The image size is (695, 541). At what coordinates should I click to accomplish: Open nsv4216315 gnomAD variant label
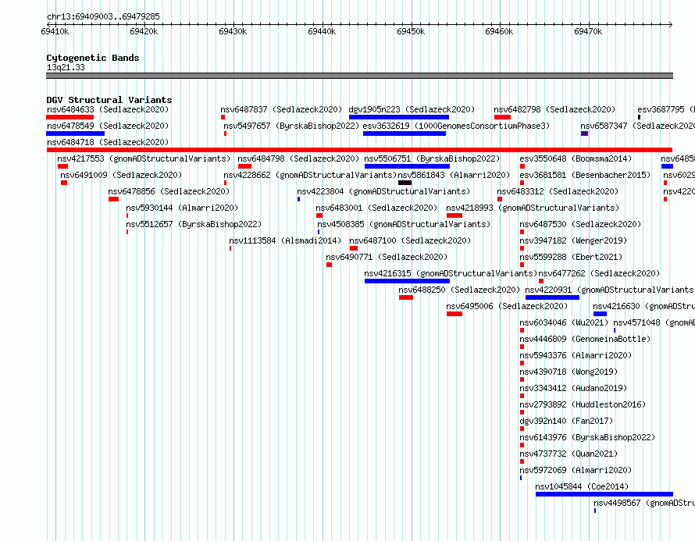pos(451,273)
